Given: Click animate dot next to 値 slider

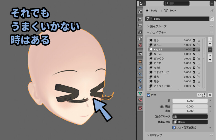Looking at the screenshot, I should [210, 101].
